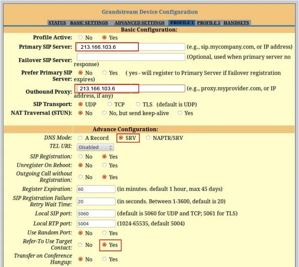Choose UDP as SIP Transport

click(81, 104)
